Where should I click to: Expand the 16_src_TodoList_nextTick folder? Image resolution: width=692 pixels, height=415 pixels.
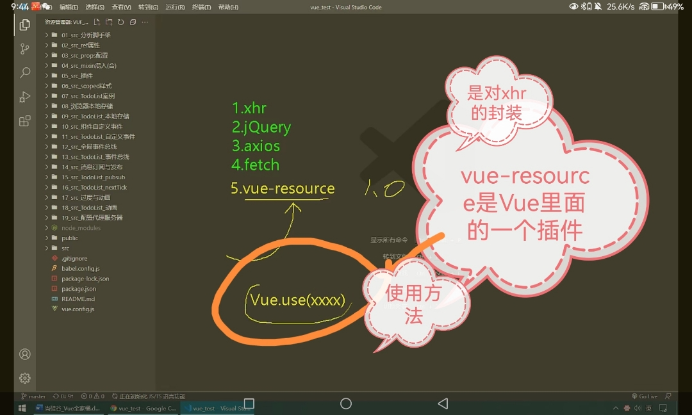[95, 187]
